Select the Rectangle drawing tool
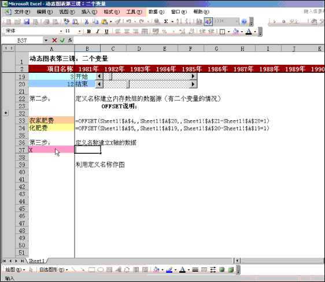 (x=91, y=270)
